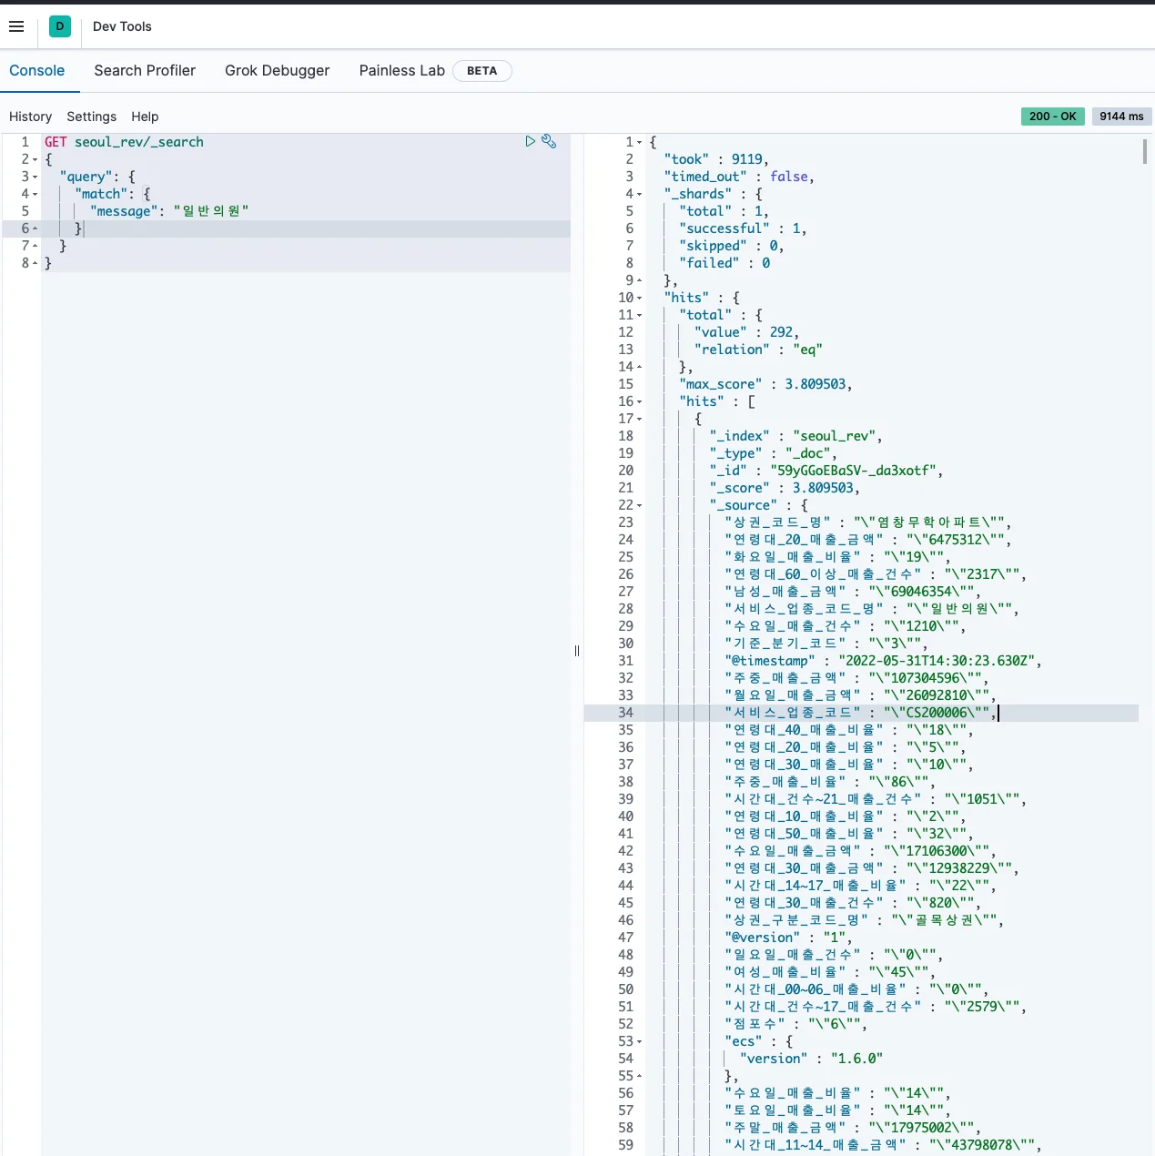Open the Grok Debugger tab
Screen dimensions: 1155x1156
[x=277, y=71]
